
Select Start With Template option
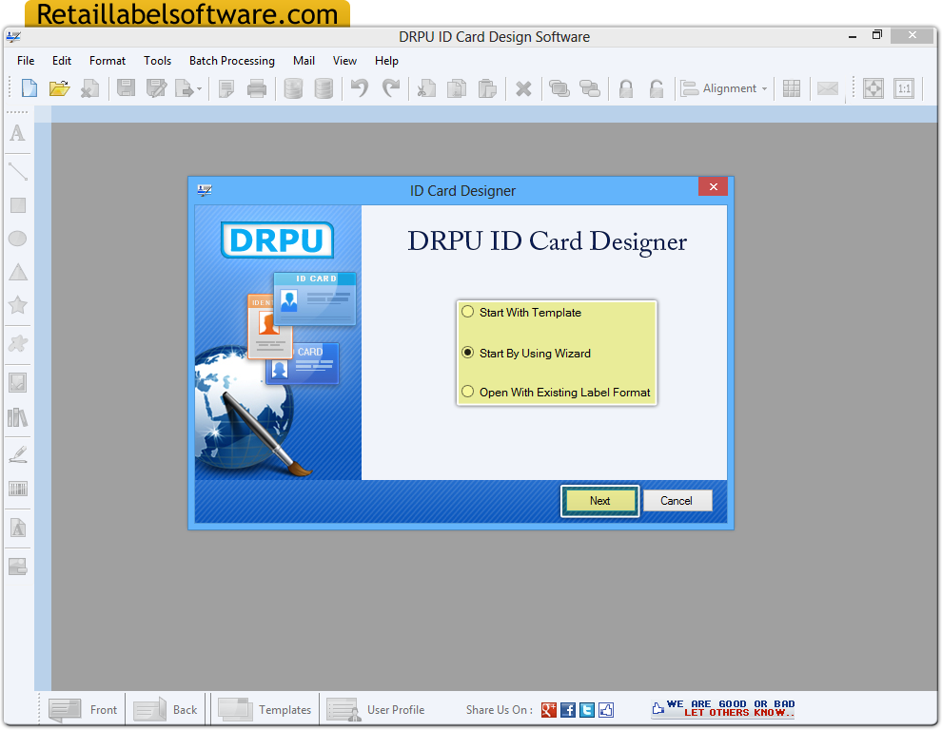521,312
